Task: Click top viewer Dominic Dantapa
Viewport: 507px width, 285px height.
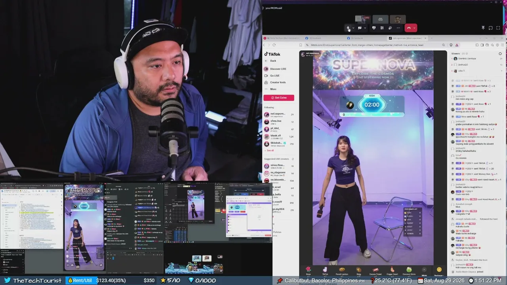Action: click(467, 59)
